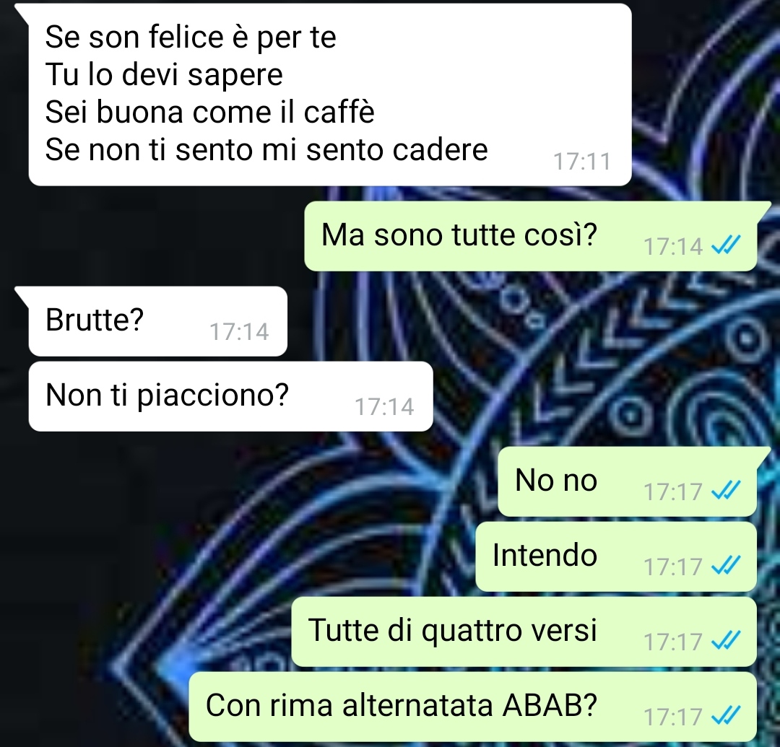Tap the 'Intendo' sent message
The height and width of the screenshot is (747, 780).
coord(616,556)
